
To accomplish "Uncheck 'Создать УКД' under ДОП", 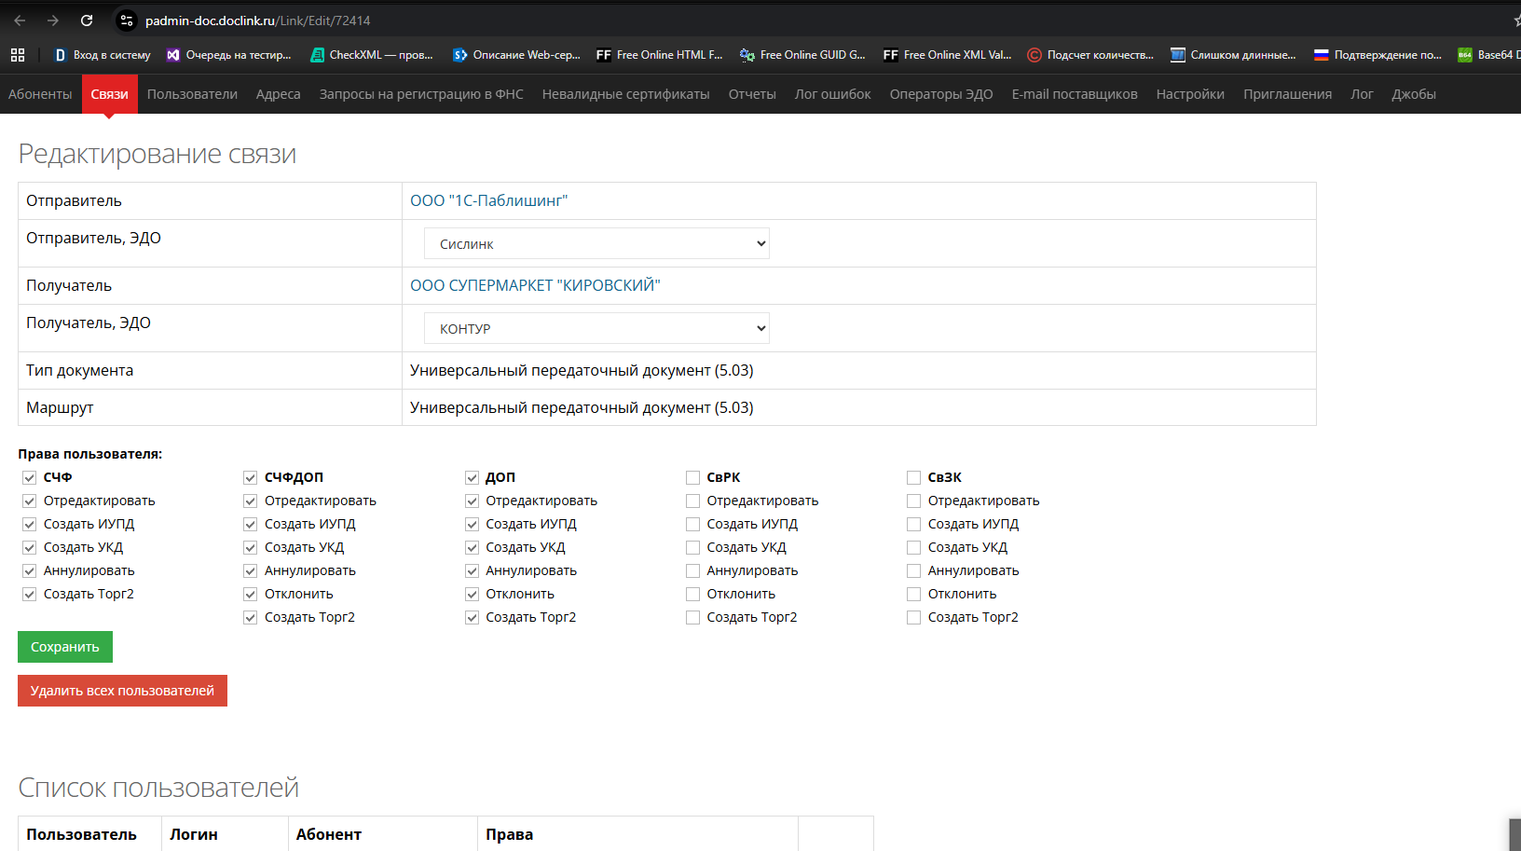I will [472, 548].
